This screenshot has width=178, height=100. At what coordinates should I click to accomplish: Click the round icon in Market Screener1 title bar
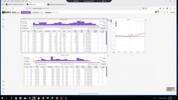tap(24, 19)
